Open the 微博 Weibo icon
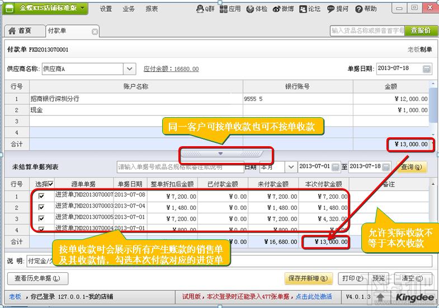 (x=277, y=9)
